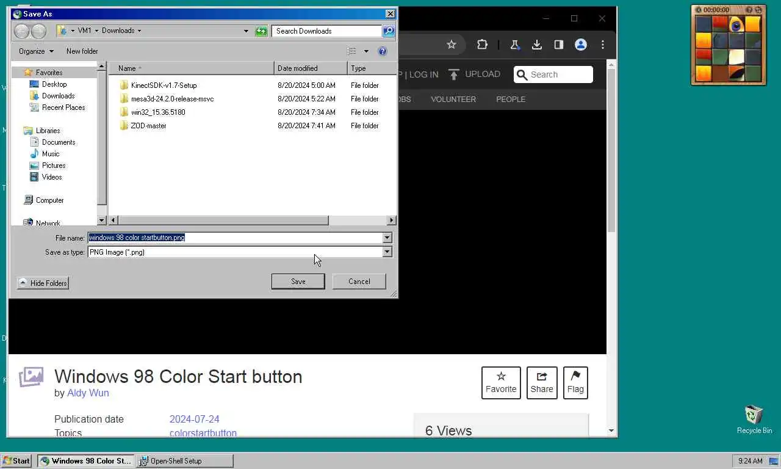Open the Recycle Bin desktop icon

[754, 420]
